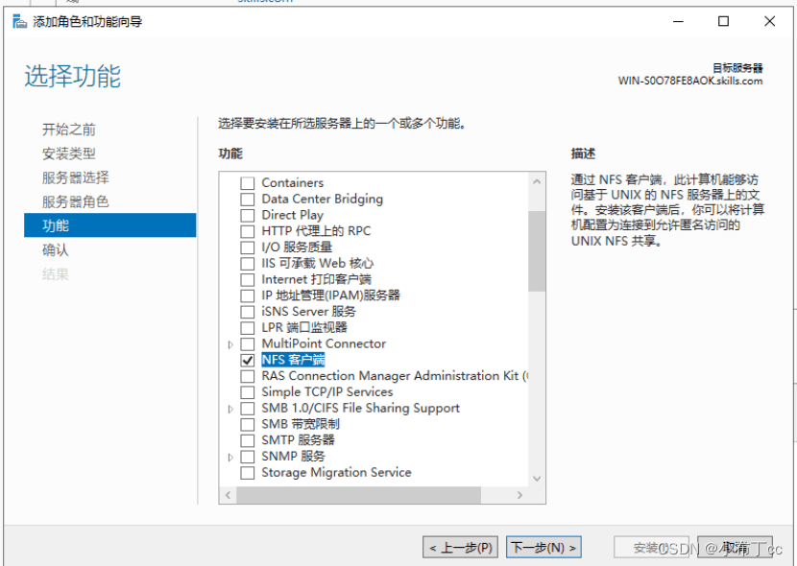Click the scroll down arrow of features list

(x=537, y=478)
